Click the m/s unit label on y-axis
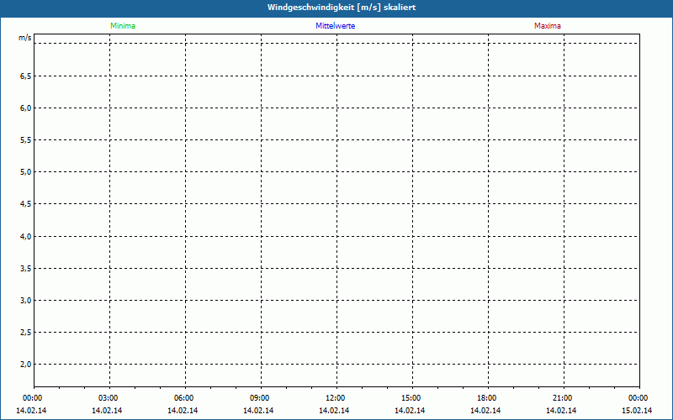The width and height of the screenshot is (673, 420). (25, 38)
